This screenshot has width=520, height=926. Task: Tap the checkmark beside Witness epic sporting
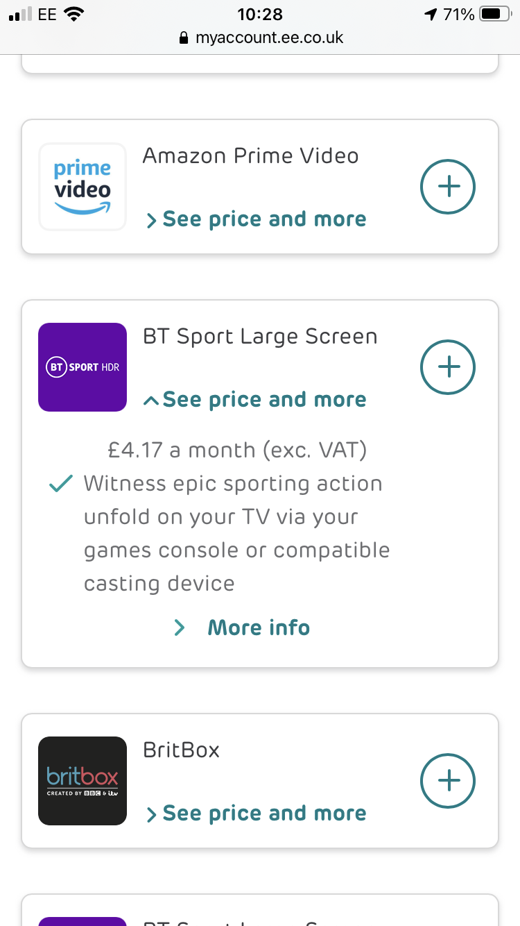point(62,485)
